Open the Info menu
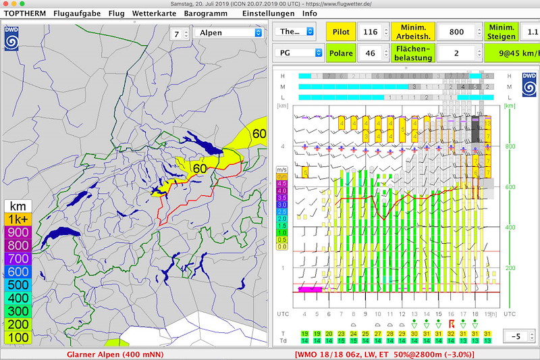Viewport: 540px width, 360px height. tap(310, 14)
